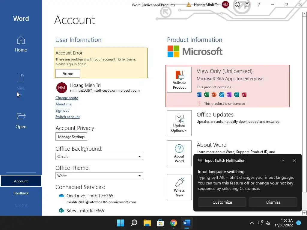
Task: Click the SharePoint Sites icon in Connected Services
Action: (x=61, y=211)
